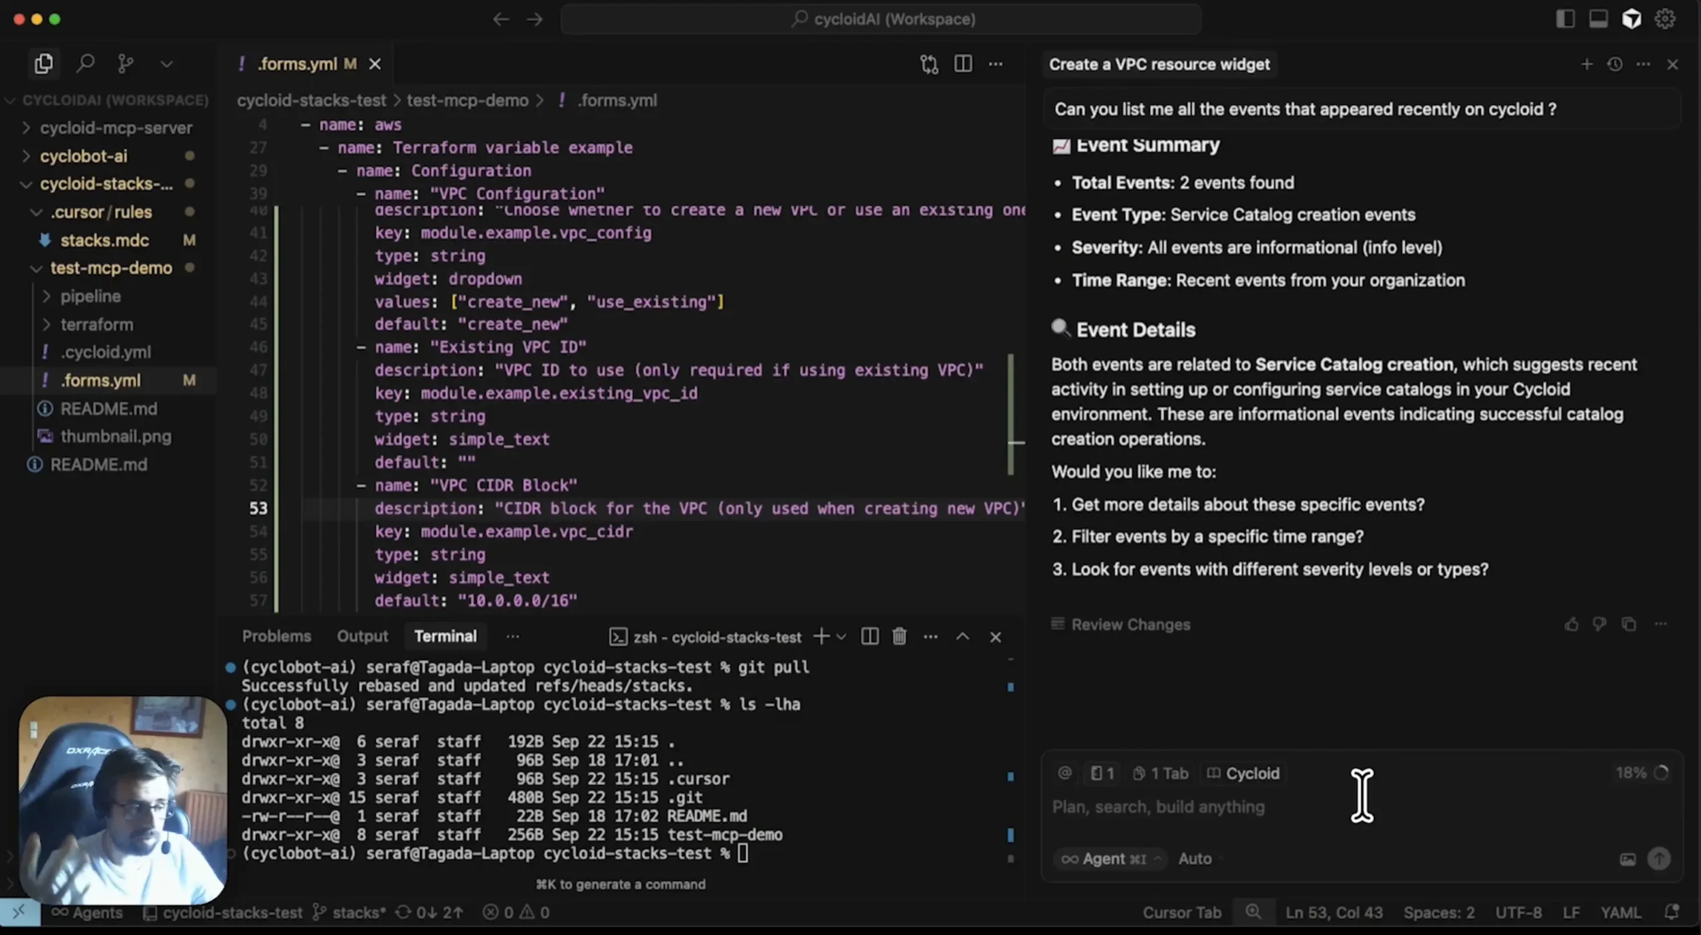The width and height of the screenshot is (1701, 935).
Task: Switch to the Problems tab
Action: [276, 636]
